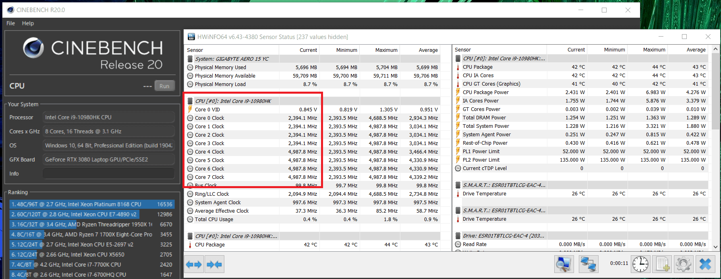Click the bolt icon beside Core 0 VID
Image resolution: width=721 pixels, height=279 pixels.
point(190,109)
